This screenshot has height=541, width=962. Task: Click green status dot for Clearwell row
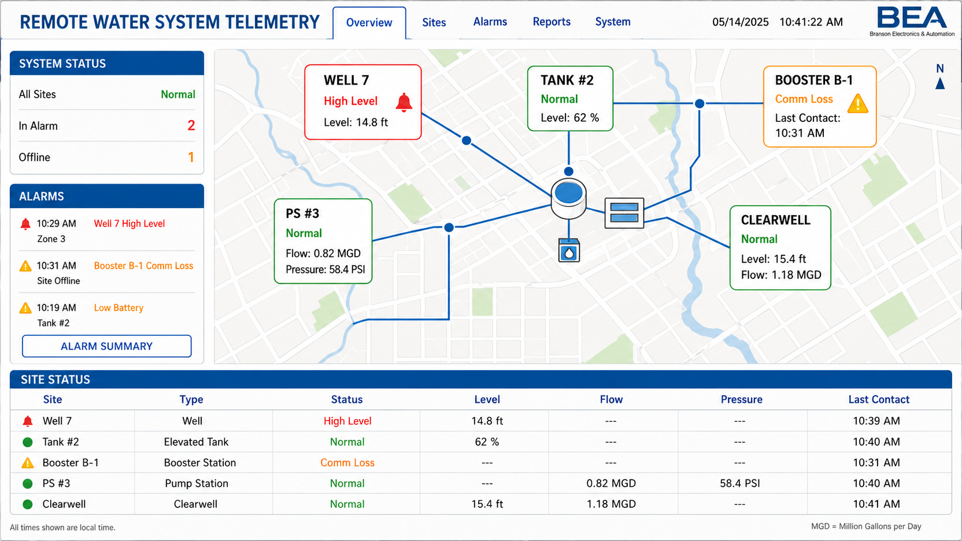click(x=28, y=504)
